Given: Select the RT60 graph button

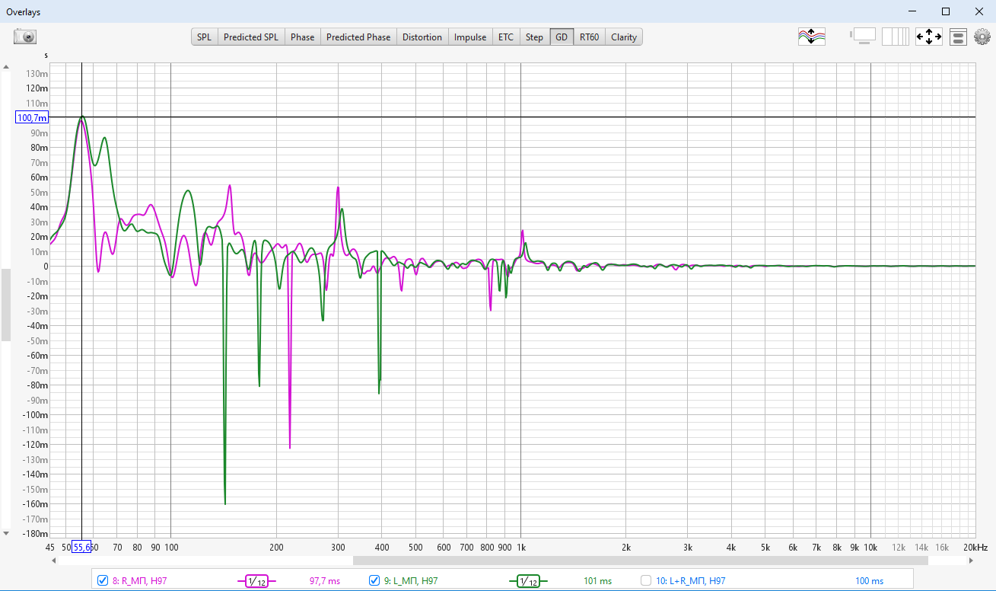Looking at the screenshot, I should point(589,37).
